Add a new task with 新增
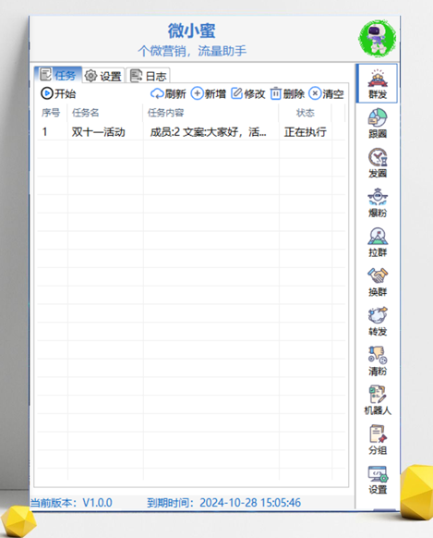This screenshot has height=538, width=433. (209, 93)
